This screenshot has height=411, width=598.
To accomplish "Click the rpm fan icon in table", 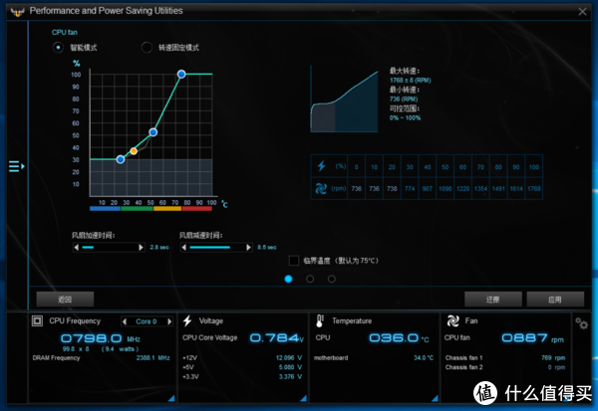I will 321,188.
